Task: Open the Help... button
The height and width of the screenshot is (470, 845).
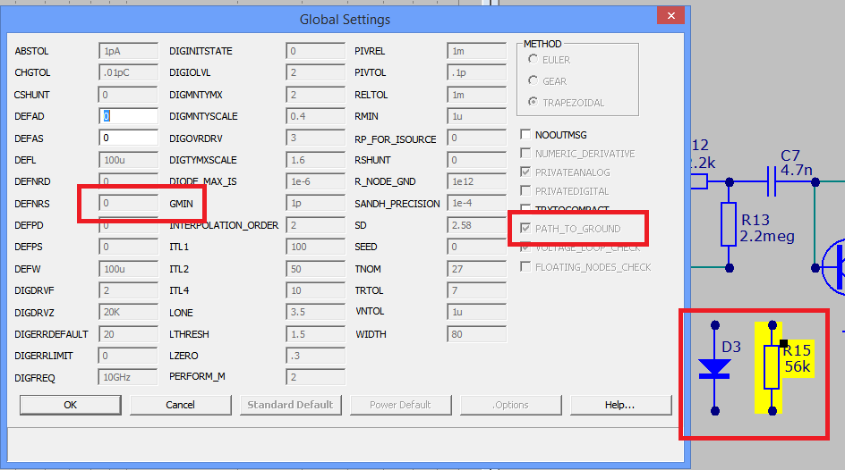Action: [x=619, y=405]
